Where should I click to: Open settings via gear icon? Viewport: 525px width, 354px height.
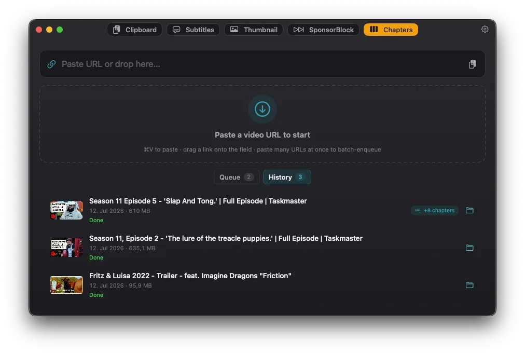point(485,30)
